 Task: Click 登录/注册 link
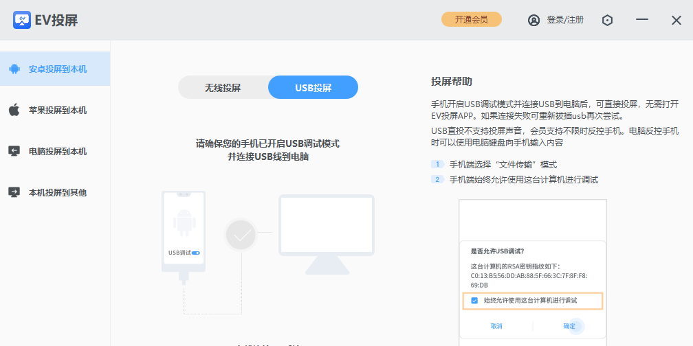coord(564,20)
